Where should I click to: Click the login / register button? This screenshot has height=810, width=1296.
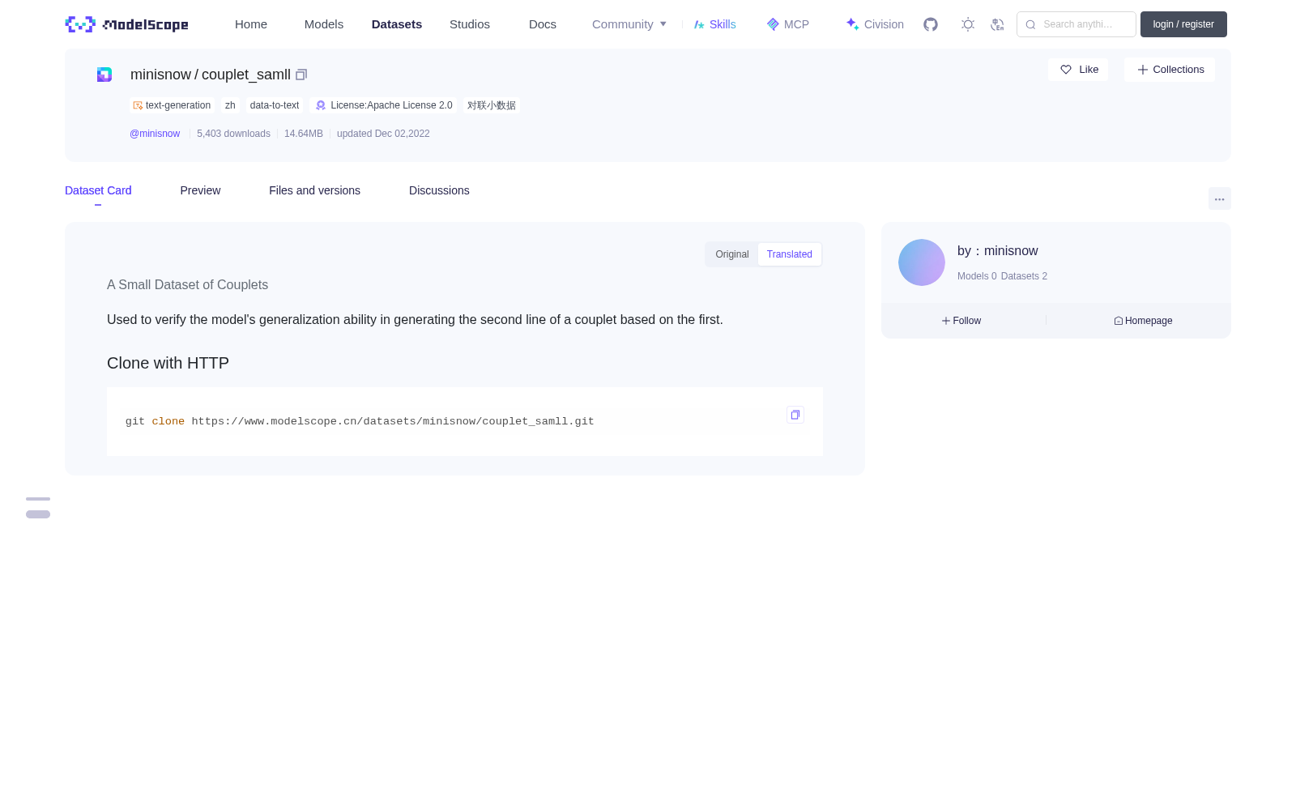pos(1183,24)
